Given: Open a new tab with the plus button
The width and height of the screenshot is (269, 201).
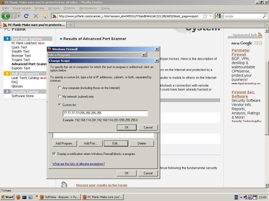Looking at the screenshot, I should pos(70,25).
